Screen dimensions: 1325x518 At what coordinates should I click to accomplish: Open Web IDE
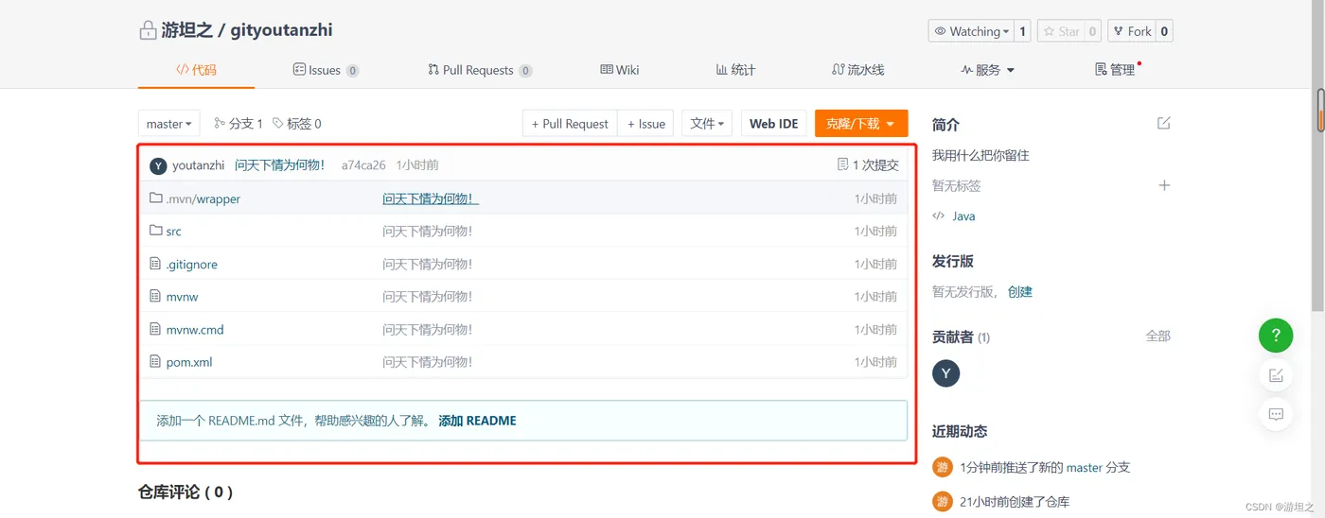coord(774,124)
